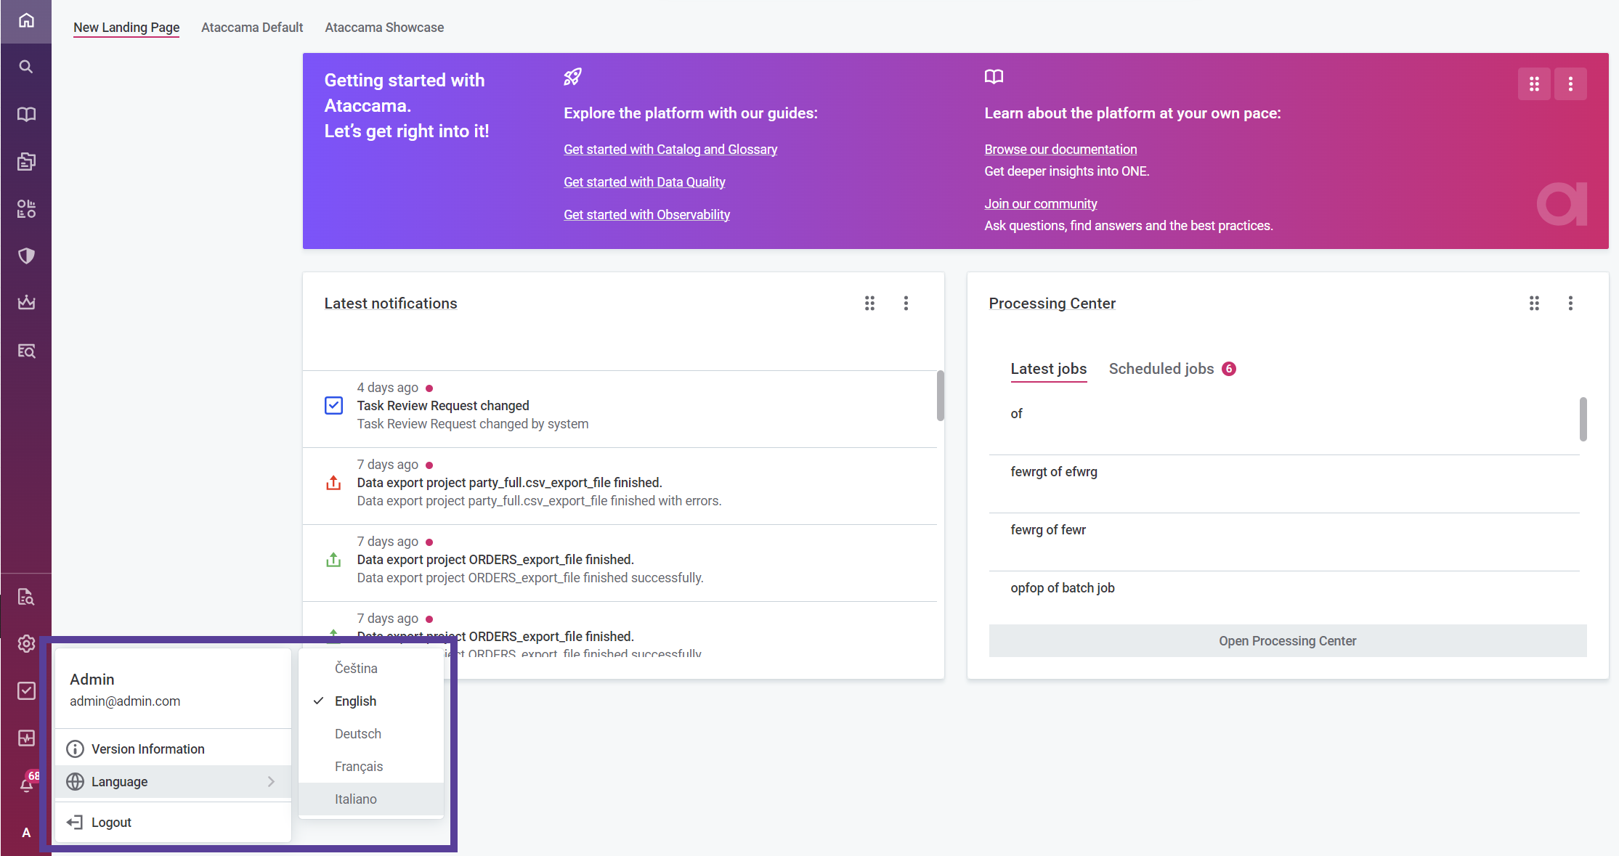Image resolution: width=1619 pixels, height=856 pixels.
Task: Open Get started with Data Quality link
Action: click(644, 182)
